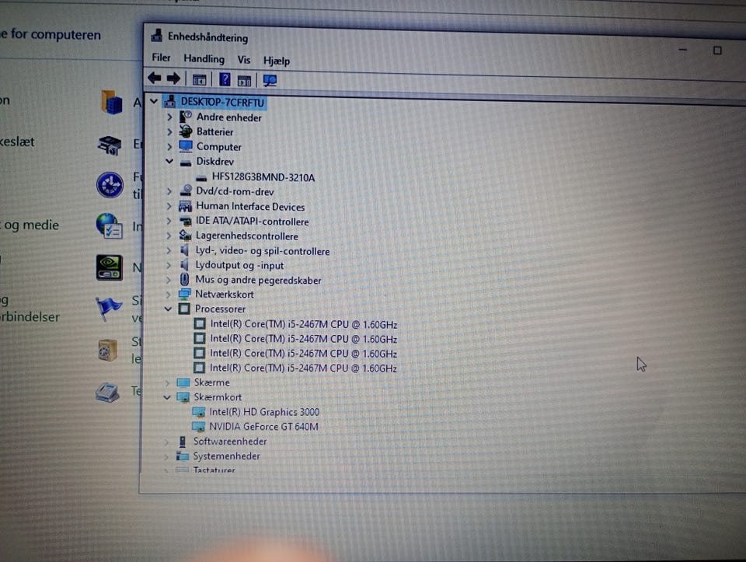Select the last Intel Core i5-2467M processor entry
746x562 pixels.
(303, 368)
